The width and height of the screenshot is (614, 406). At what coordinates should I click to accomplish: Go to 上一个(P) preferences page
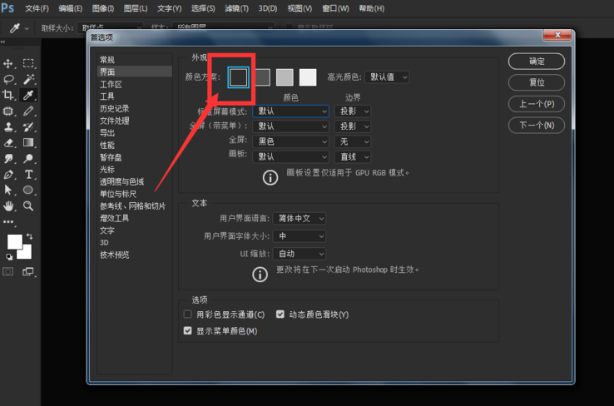tap(537, 104)
